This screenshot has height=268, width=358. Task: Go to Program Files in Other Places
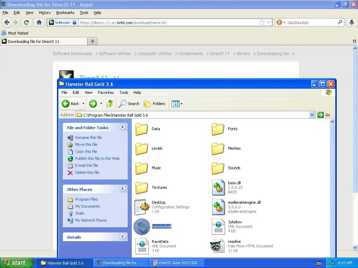[86, 199]
